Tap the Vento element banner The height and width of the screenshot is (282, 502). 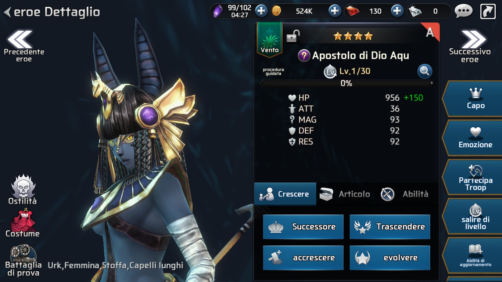(270, 39)
